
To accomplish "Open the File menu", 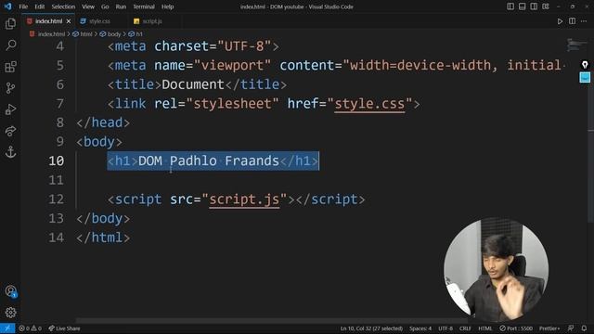I will [23, 6].
